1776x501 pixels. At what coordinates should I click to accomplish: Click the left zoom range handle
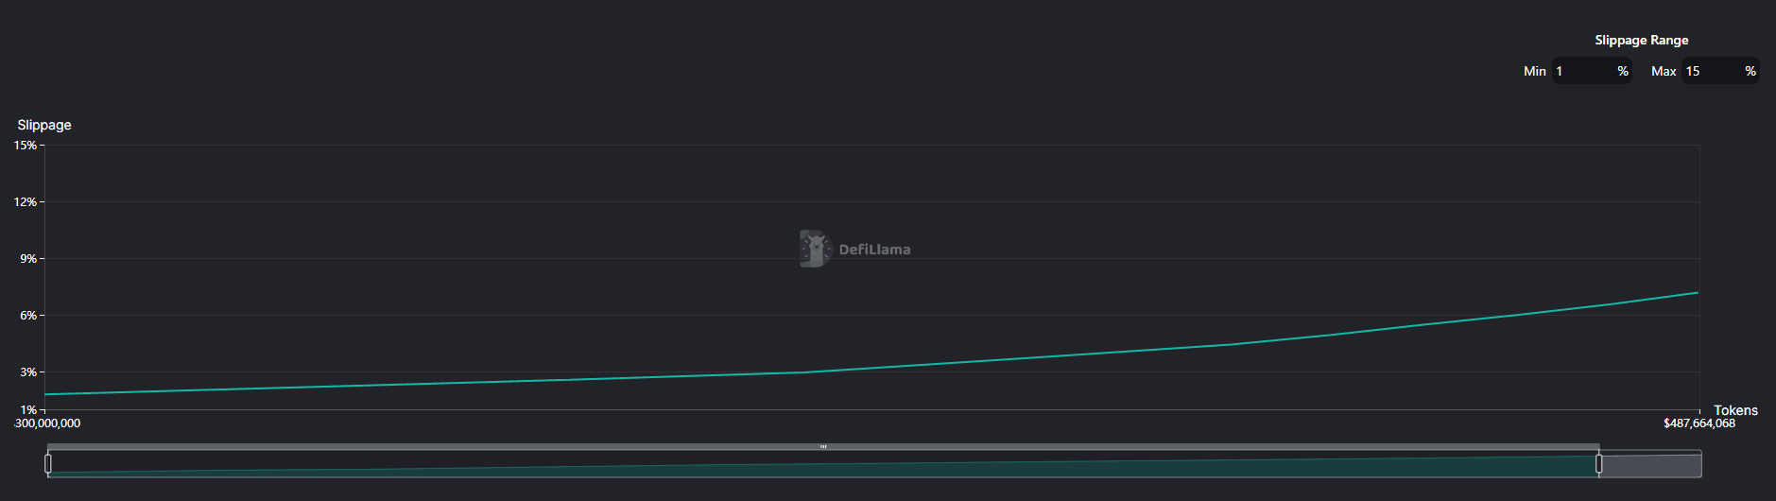pyautogui.click(x=48, y=463)
